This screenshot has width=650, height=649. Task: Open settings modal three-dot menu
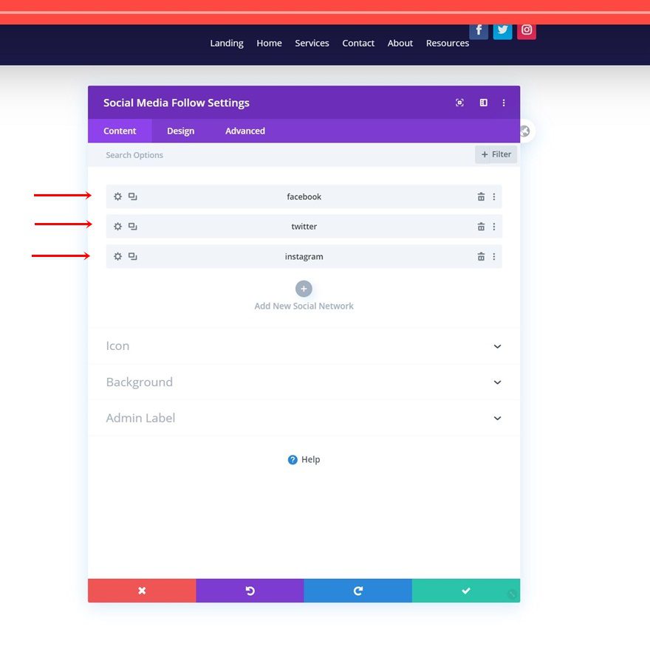coord(504,103)
